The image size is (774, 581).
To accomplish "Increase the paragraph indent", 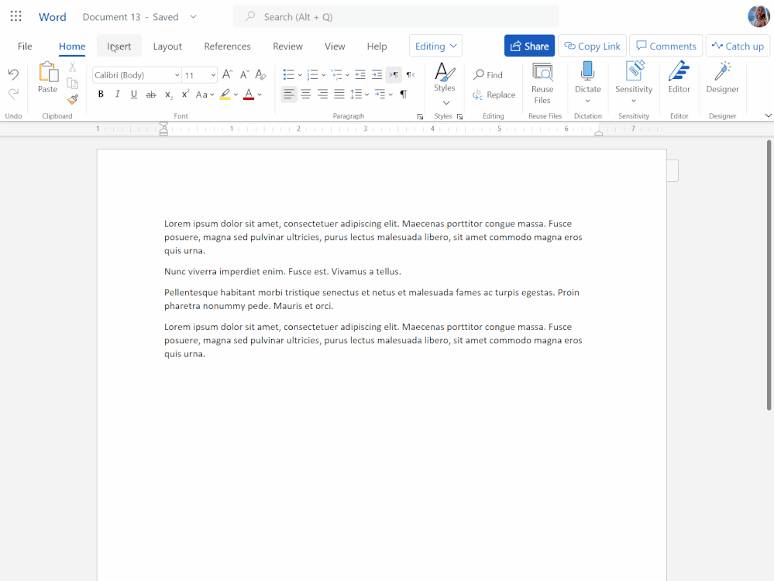I will 377,74.
